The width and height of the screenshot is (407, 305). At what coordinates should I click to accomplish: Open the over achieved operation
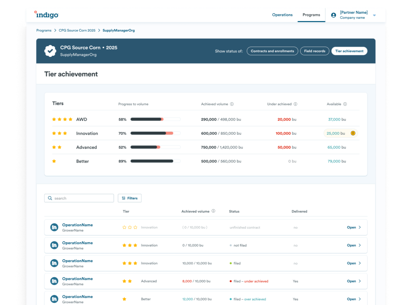coord(354,299)
